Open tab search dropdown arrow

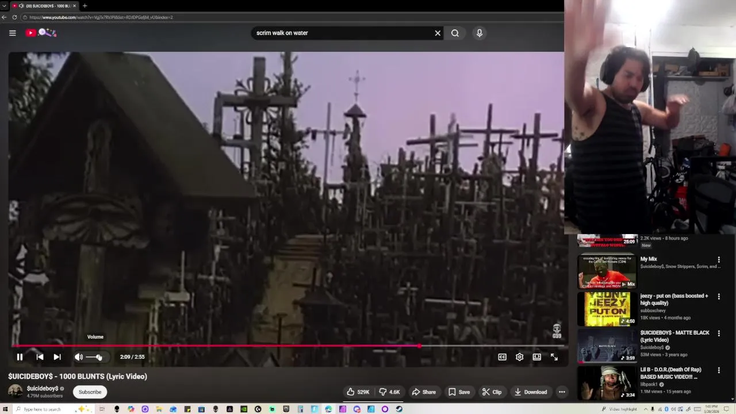point(4,6)
